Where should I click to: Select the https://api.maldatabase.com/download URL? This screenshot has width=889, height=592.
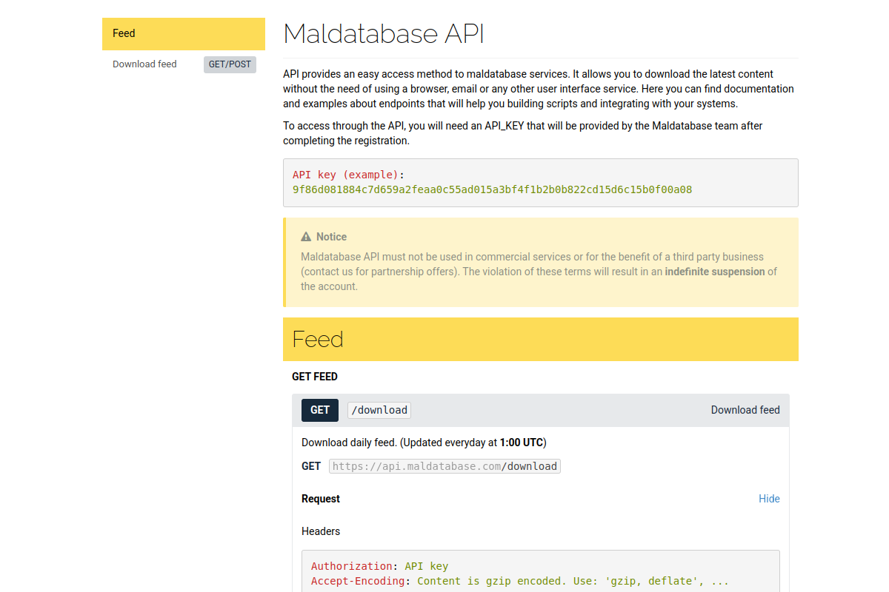click(444, 466)
